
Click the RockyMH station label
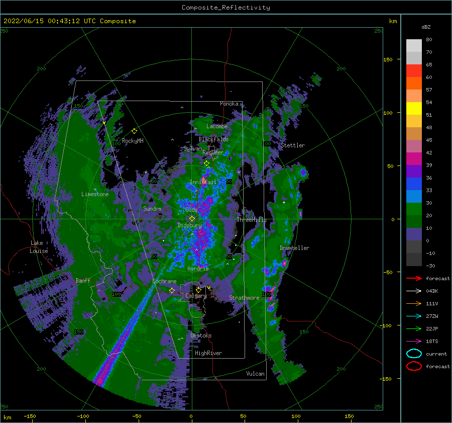(x=133, y=141)
